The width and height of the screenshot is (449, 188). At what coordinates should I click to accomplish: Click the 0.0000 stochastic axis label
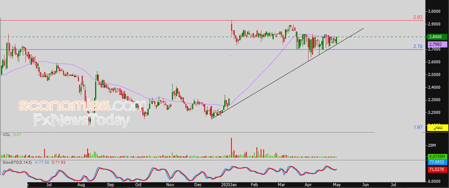point(434,181)
